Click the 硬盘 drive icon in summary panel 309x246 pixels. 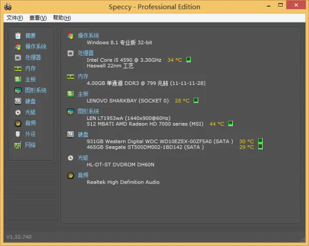point(71,135)
